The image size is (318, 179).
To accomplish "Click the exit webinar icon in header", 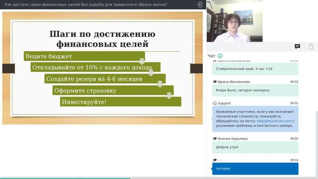I will 199,4.
